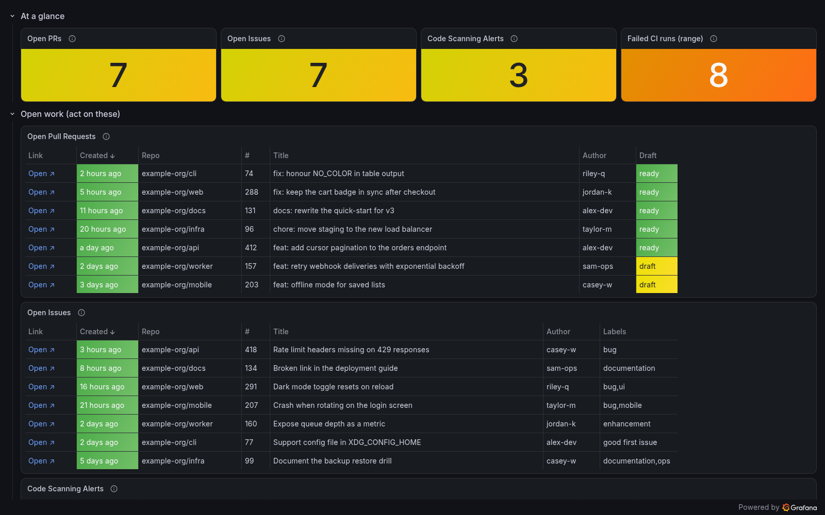Show info icon beside Code Scanning Alerts stat
Image resolution: width=825 pixels, height=515 pixels.
click(514, 39)
